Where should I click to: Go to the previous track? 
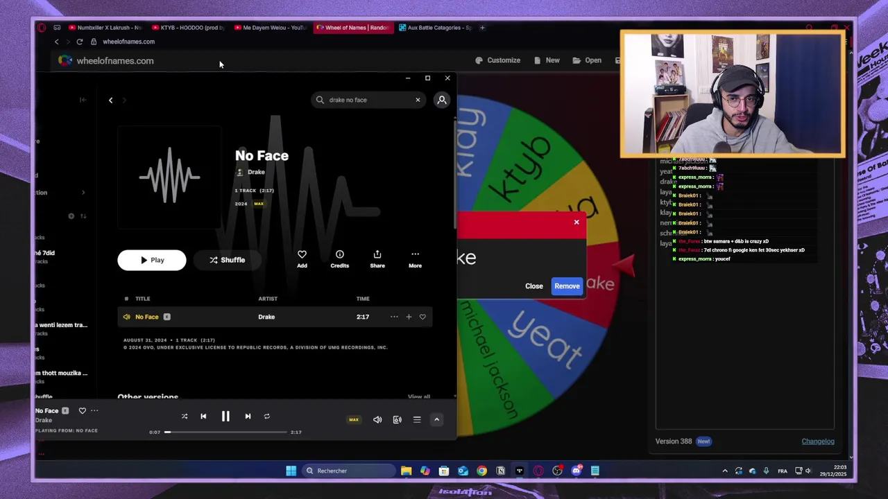[203, 417]
